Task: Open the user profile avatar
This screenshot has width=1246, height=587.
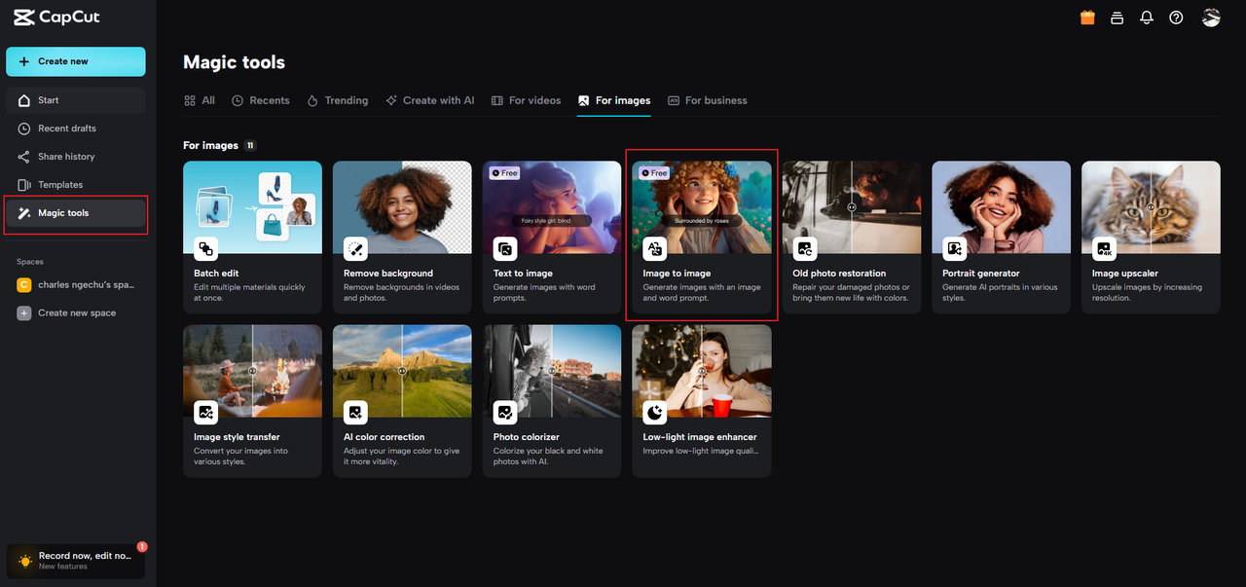Action: (x=1211, y=18)
